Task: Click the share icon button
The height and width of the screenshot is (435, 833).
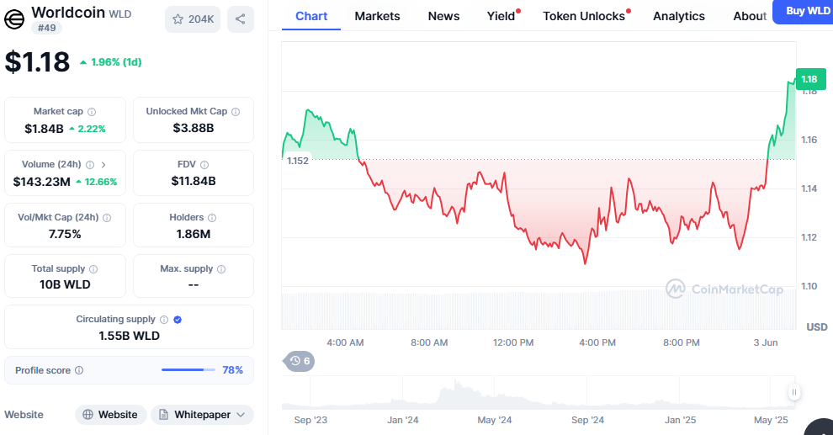Action: (x=240, y=19)
